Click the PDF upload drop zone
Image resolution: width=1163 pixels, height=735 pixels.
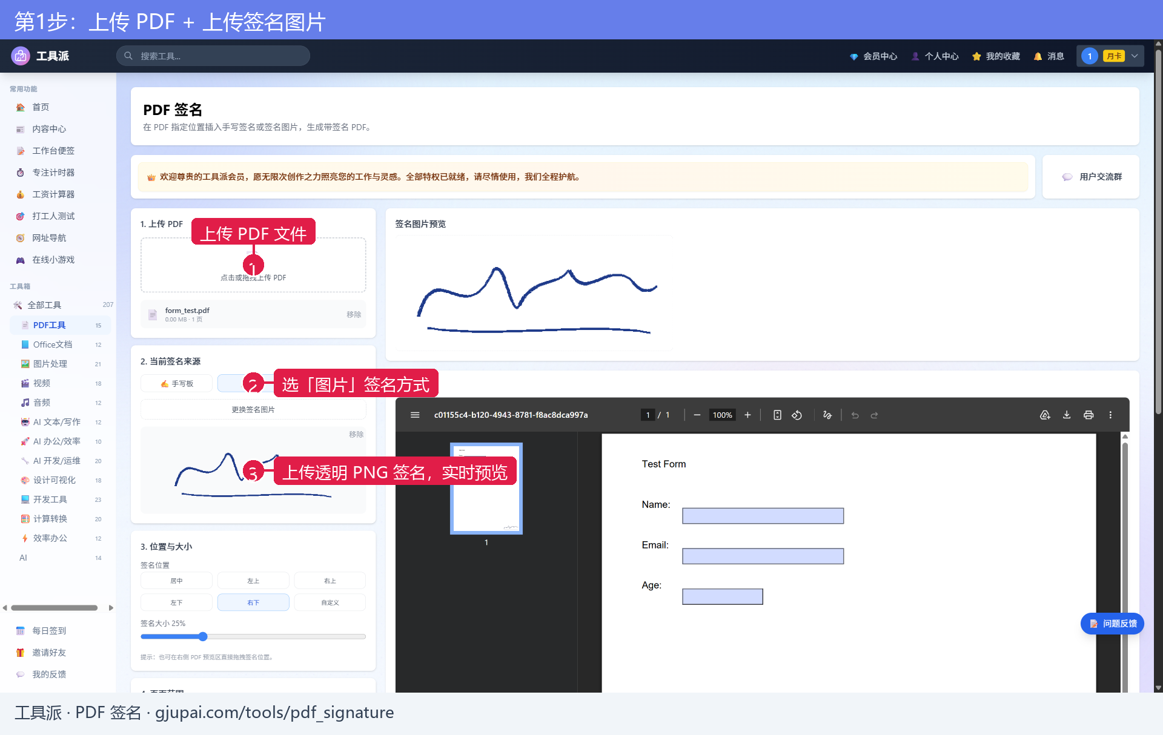pyautogui.click(x=253, y=265)
